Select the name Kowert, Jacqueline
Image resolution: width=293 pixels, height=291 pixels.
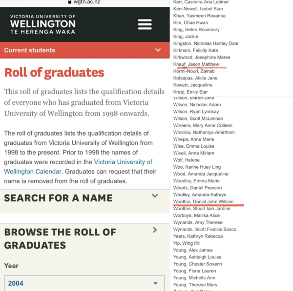coord(193,85)
